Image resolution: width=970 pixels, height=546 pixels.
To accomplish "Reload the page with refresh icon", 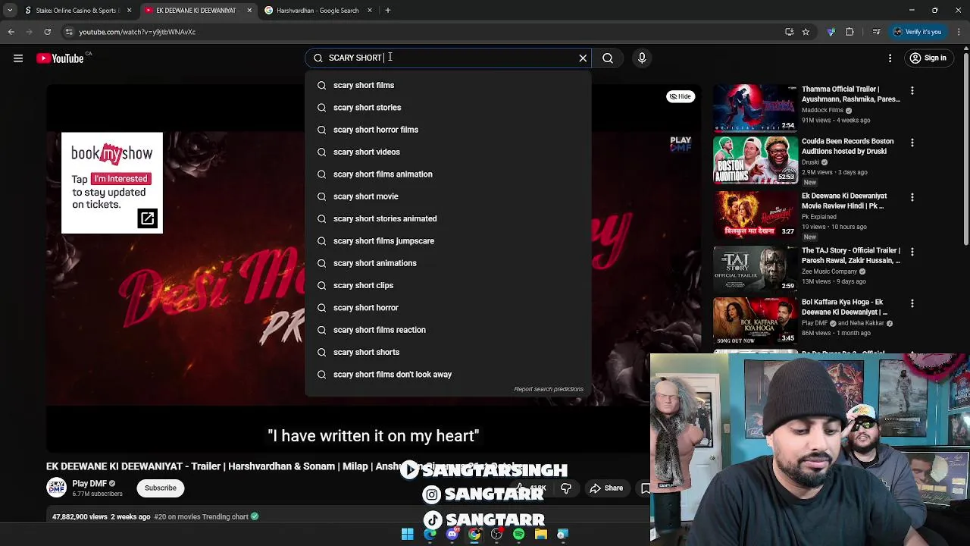I will pyautogui.click(x=47, y=32).
